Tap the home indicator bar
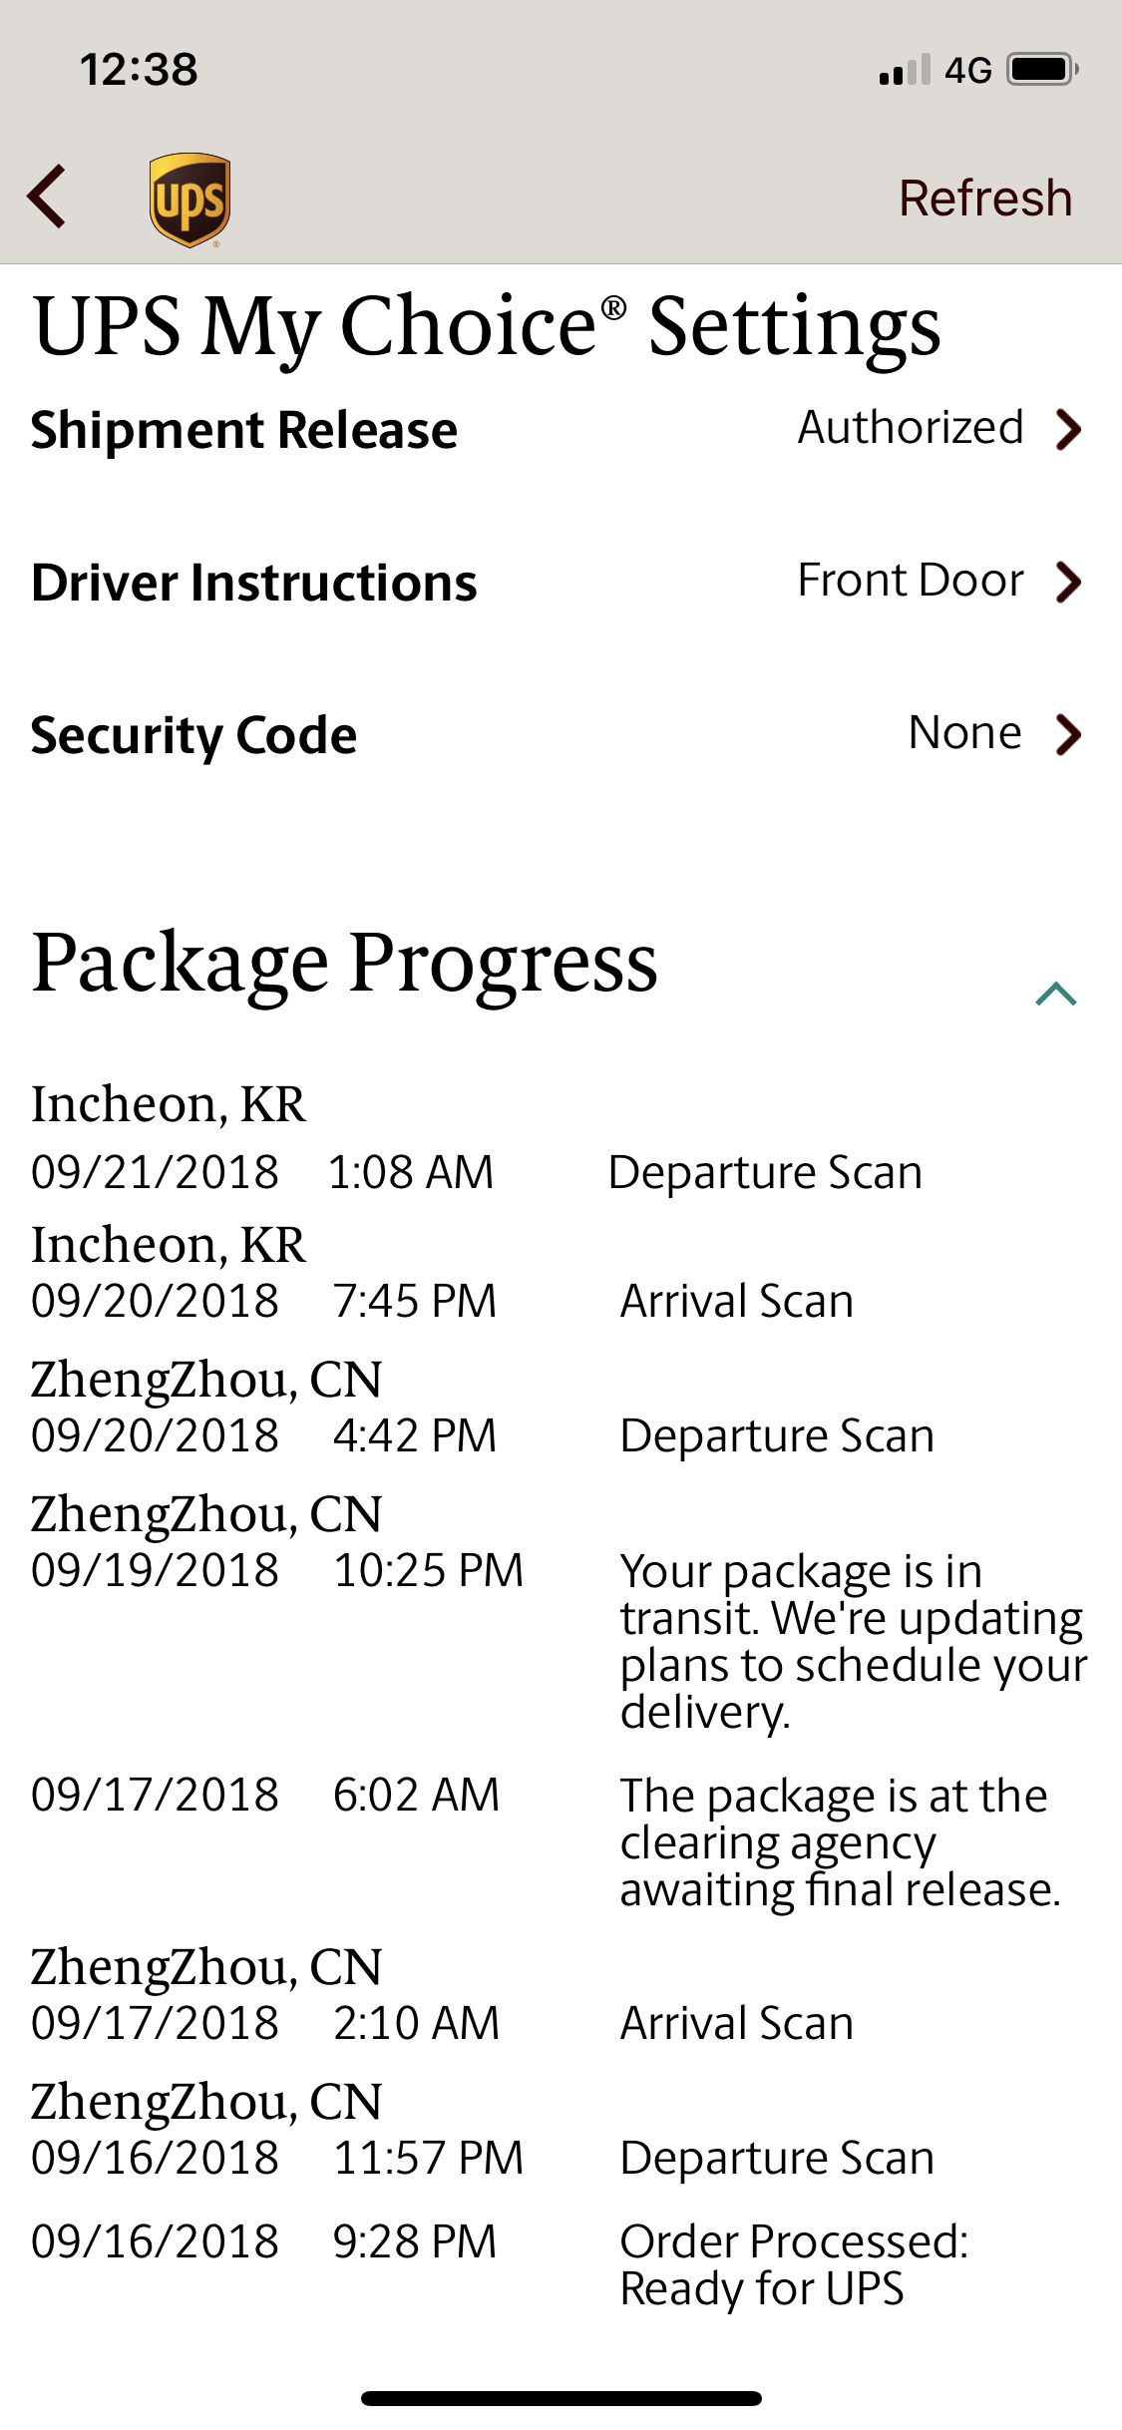The height and width of the screenshot is (2430, 1122). 561,2398
